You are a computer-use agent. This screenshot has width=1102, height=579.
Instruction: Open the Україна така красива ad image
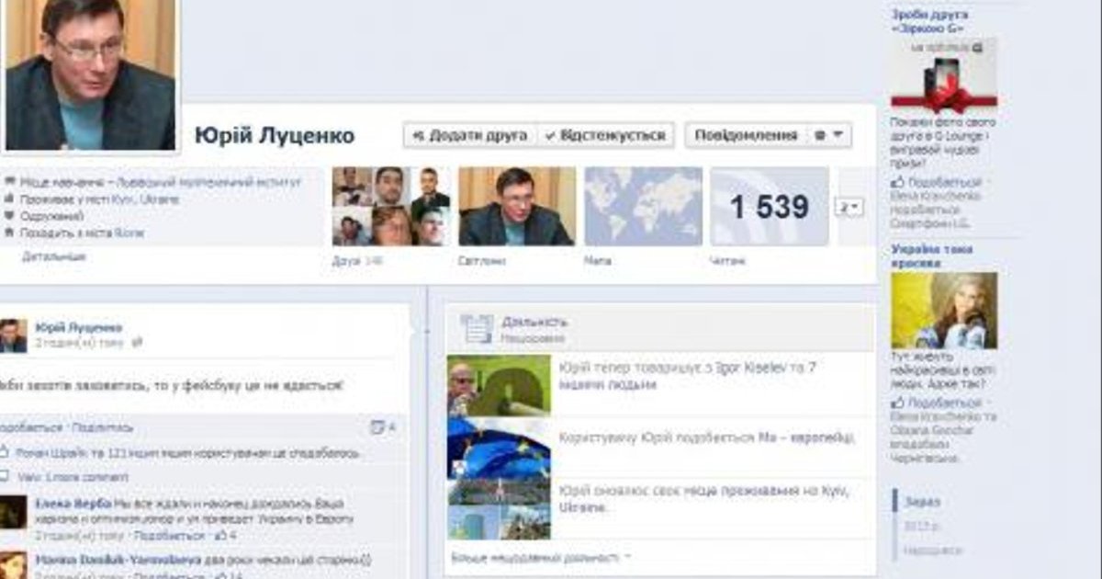tap(943, 310)
